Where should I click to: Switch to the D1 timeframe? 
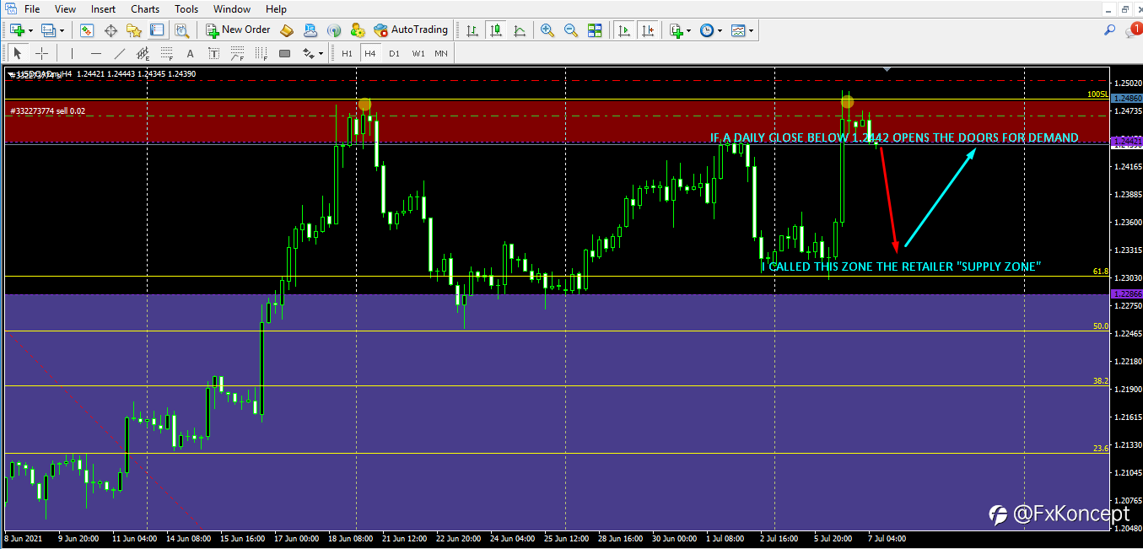coord(394,53)
